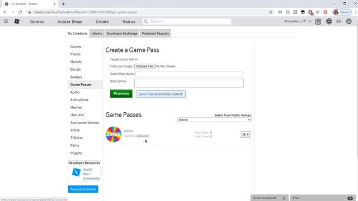Select Badges in the sidebar
This screenshot has width=358, height=201.
coord(76,77)
